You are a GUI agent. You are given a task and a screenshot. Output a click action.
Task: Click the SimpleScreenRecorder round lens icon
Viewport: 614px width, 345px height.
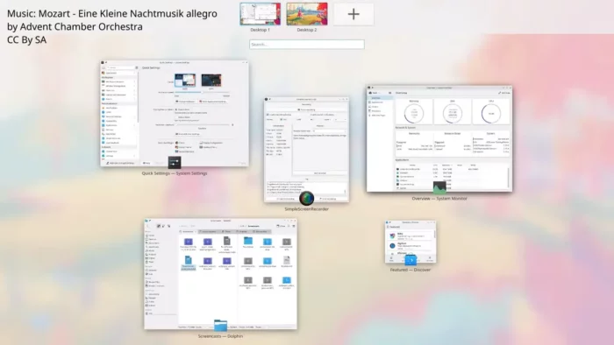click(x=306, y=198)
